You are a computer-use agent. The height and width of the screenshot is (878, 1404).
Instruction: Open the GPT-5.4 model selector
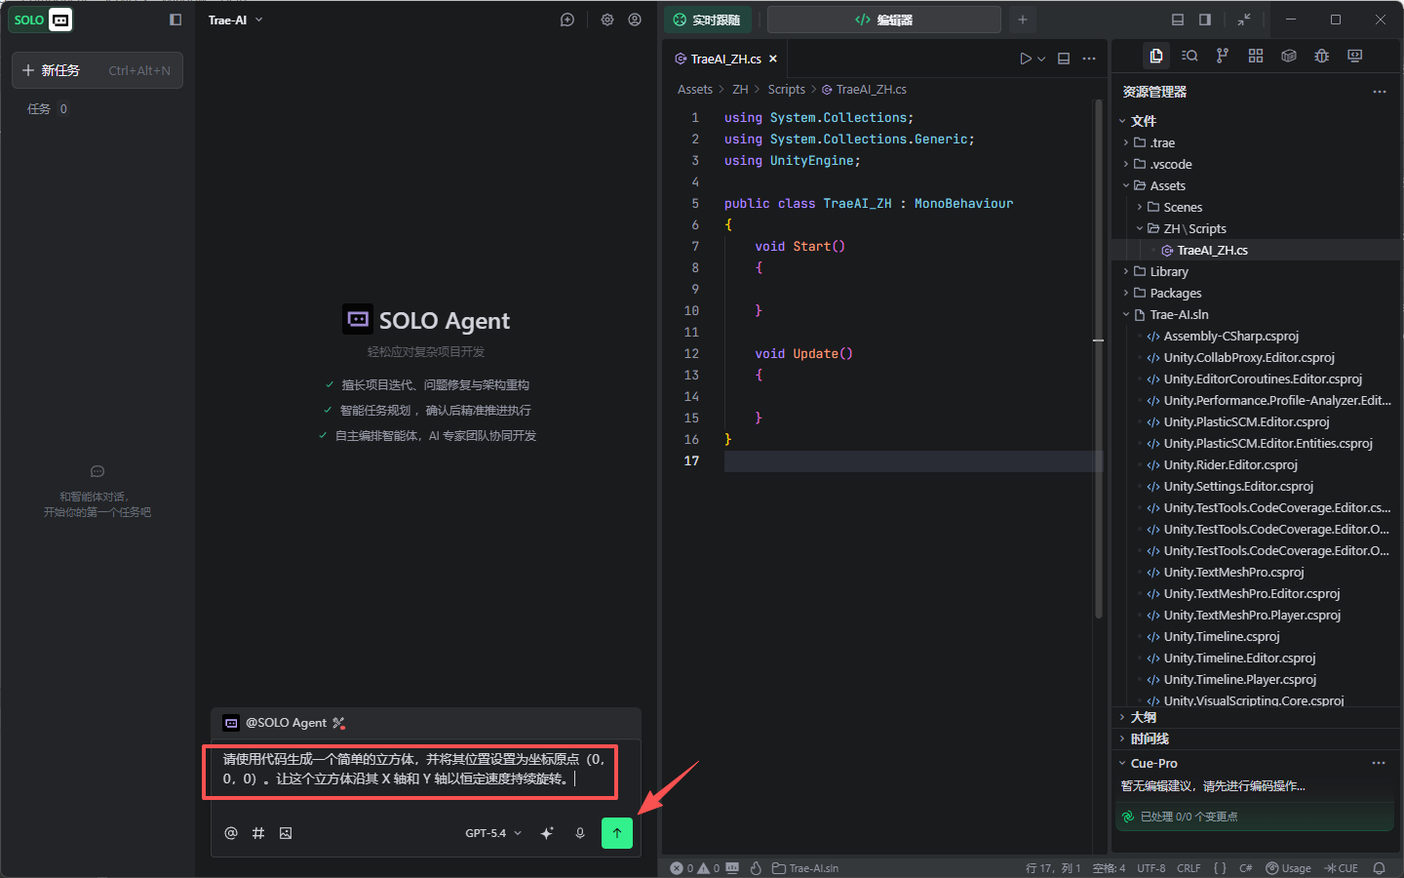[493, 833]
